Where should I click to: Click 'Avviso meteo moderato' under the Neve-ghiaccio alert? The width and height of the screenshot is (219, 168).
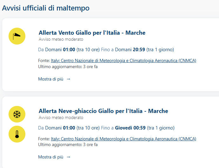click(61, 117)
